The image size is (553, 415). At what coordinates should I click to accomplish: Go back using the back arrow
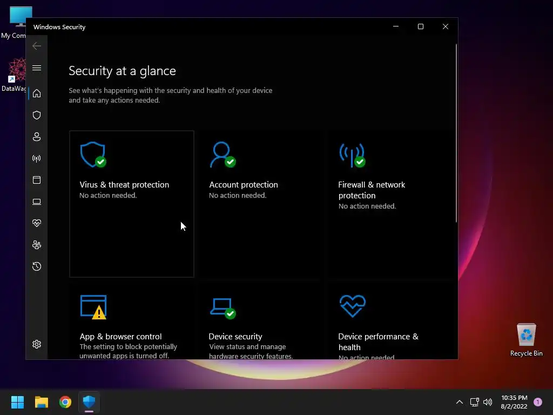37,46
